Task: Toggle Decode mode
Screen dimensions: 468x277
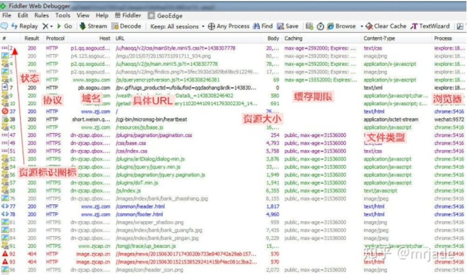Action: click(126, 26)
